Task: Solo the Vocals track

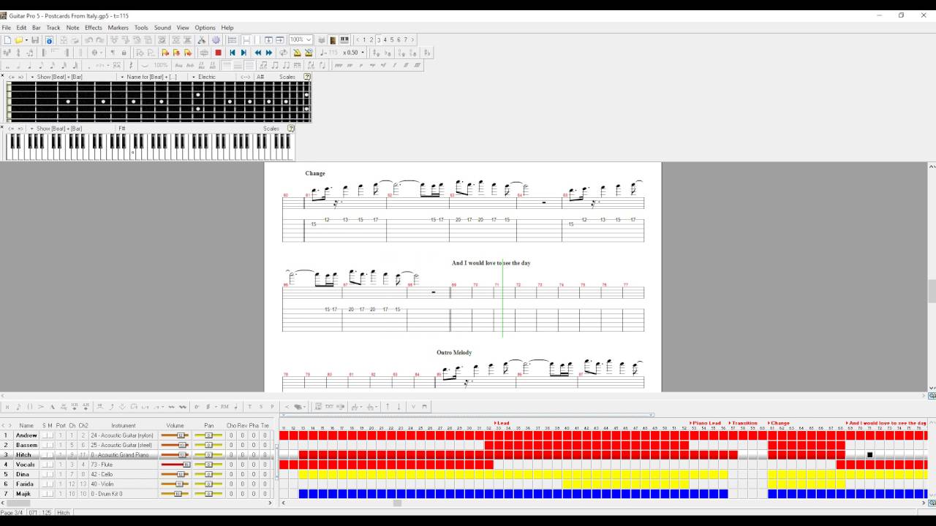Action: pos(45,465)
